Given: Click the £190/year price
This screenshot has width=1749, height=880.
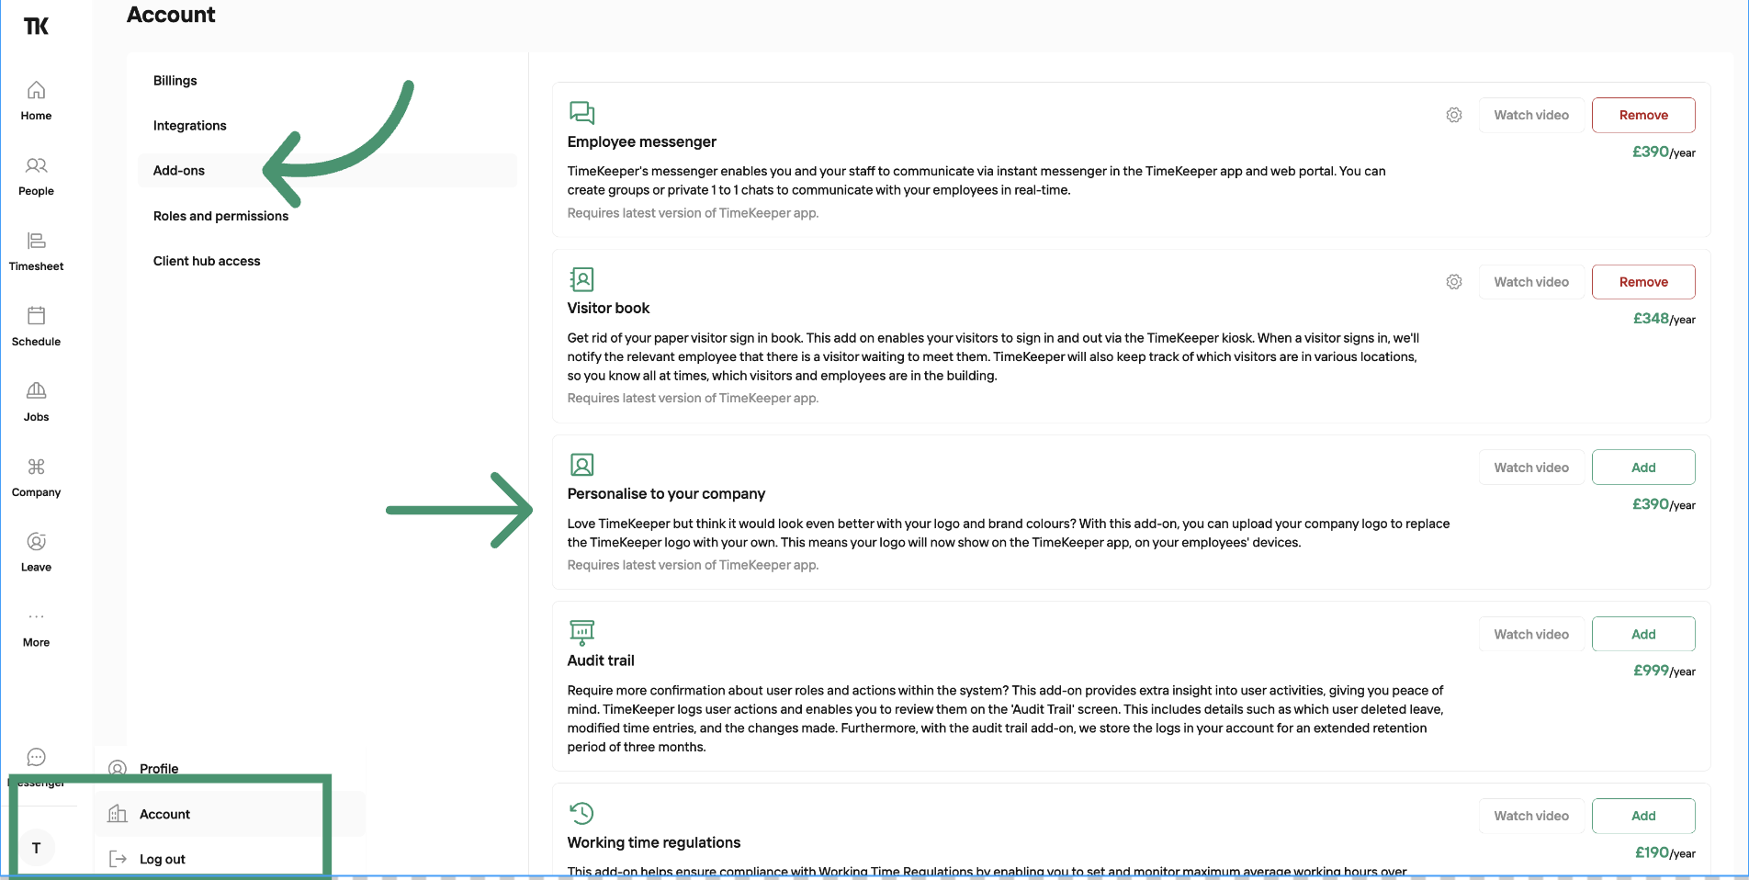Looking at the screenshot, I should [1665, 852].
